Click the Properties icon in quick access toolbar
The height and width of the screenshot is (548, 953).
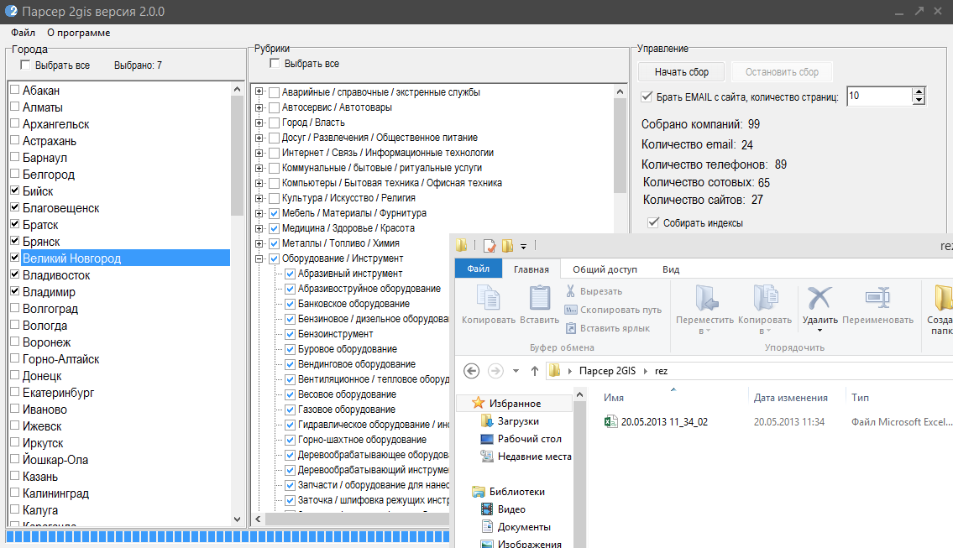tap(489, 245)
